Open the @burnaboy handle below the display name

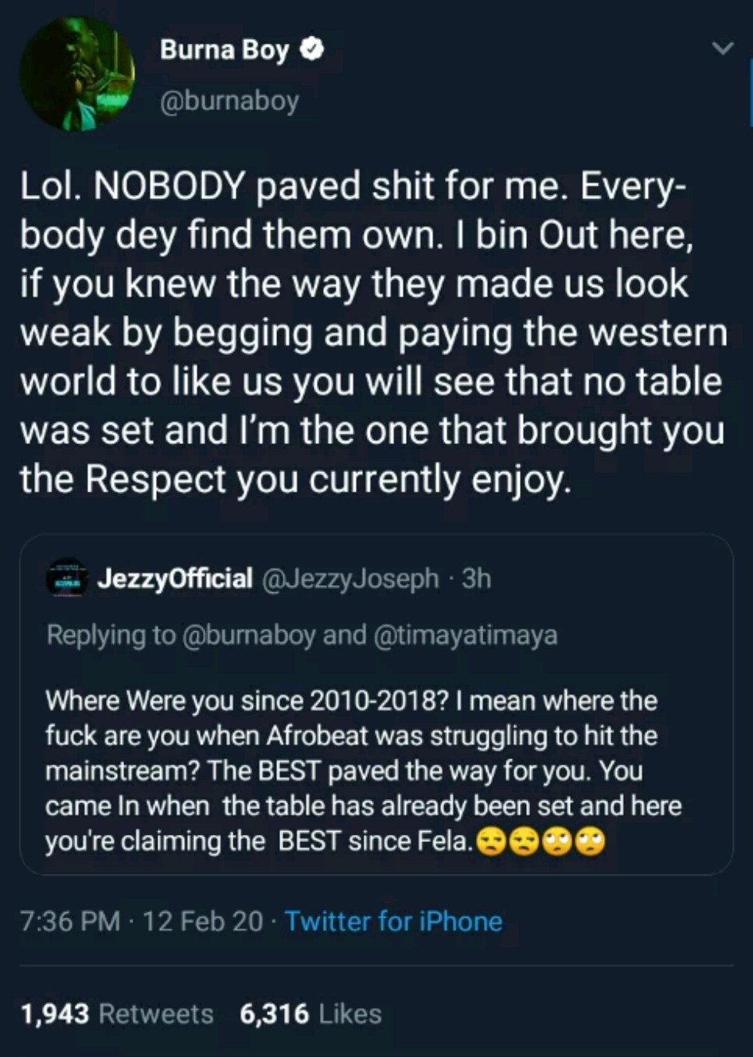[x=229, y=101]
